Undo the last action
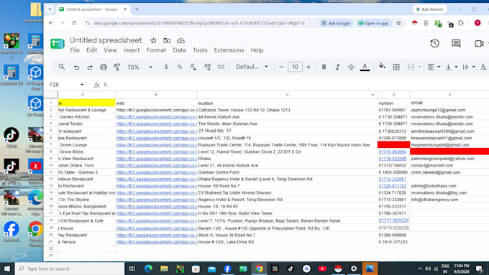This screenshot has width=489, height=275. click(x=76, y=67)
